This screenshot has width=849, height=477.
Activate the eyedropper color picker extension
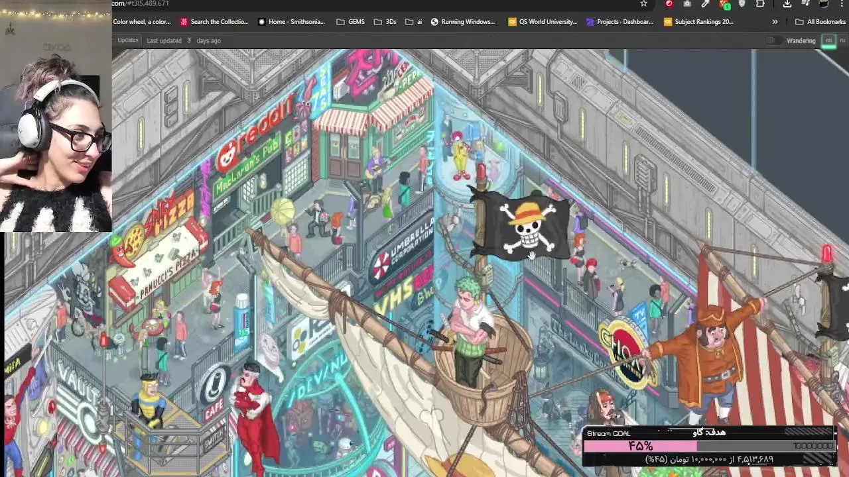click(x=705, y=3)
